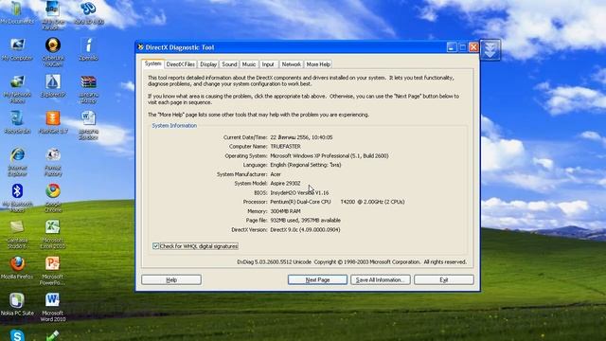Click the Acer system manufacturer value
The height and width of the screenshot is (341, 606).
276,174
